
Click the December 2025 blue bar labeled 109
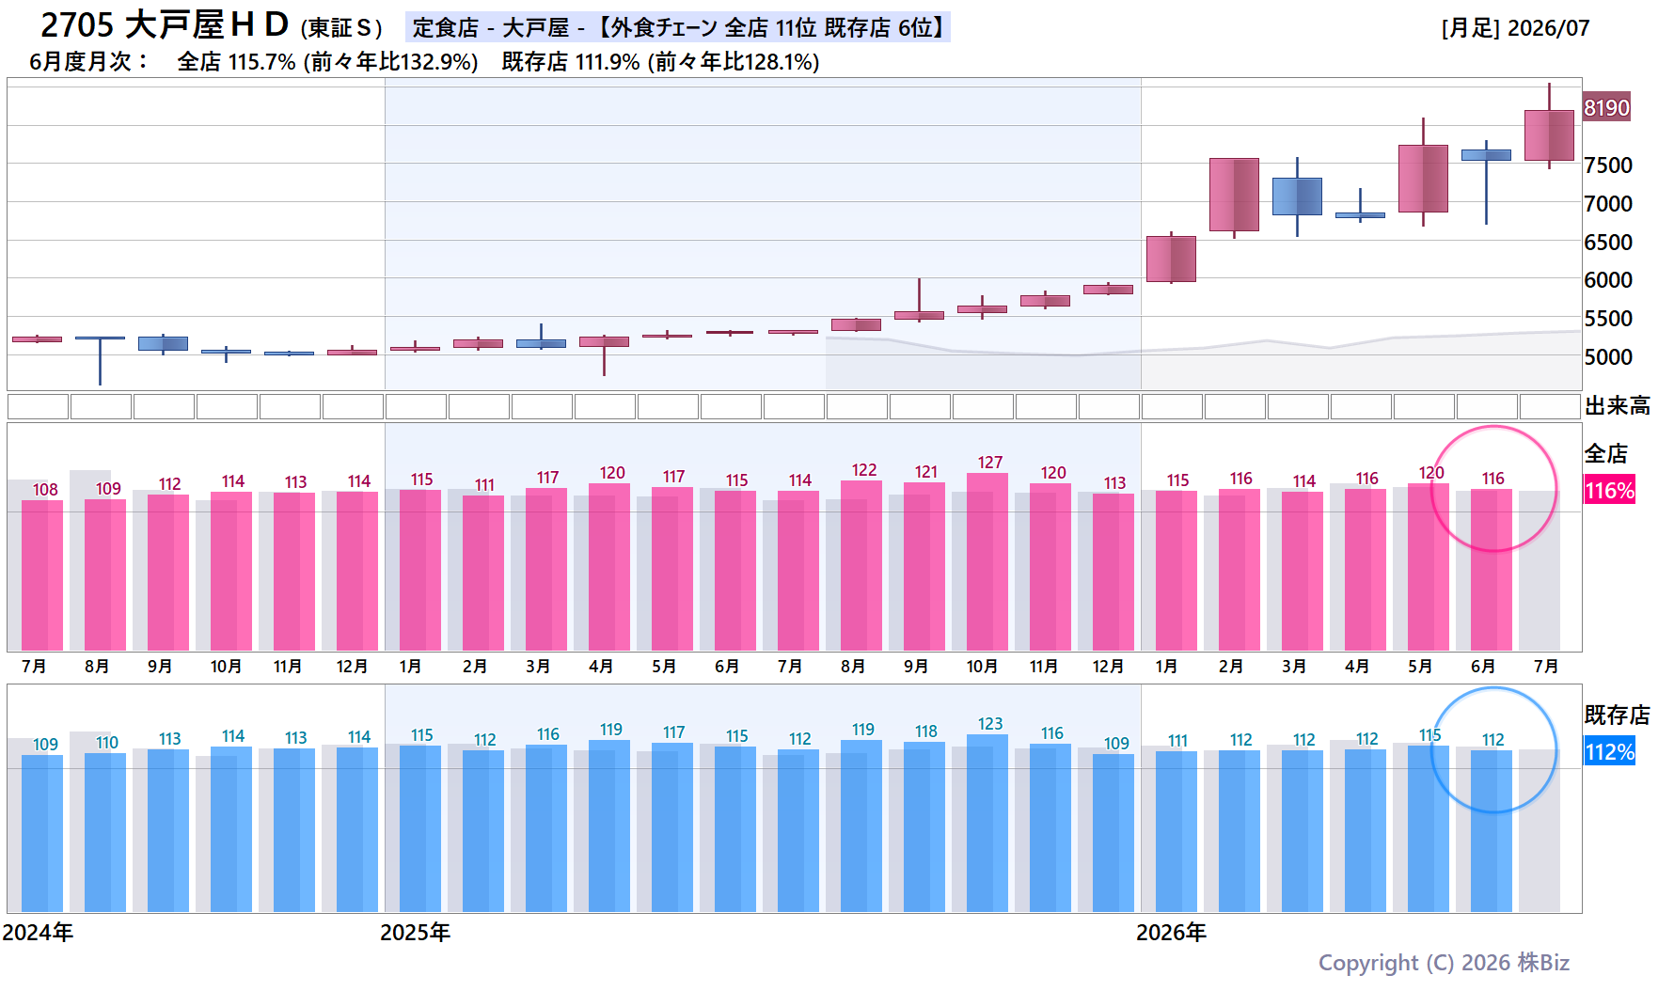pyautogui.click(x=1113, y=833)
